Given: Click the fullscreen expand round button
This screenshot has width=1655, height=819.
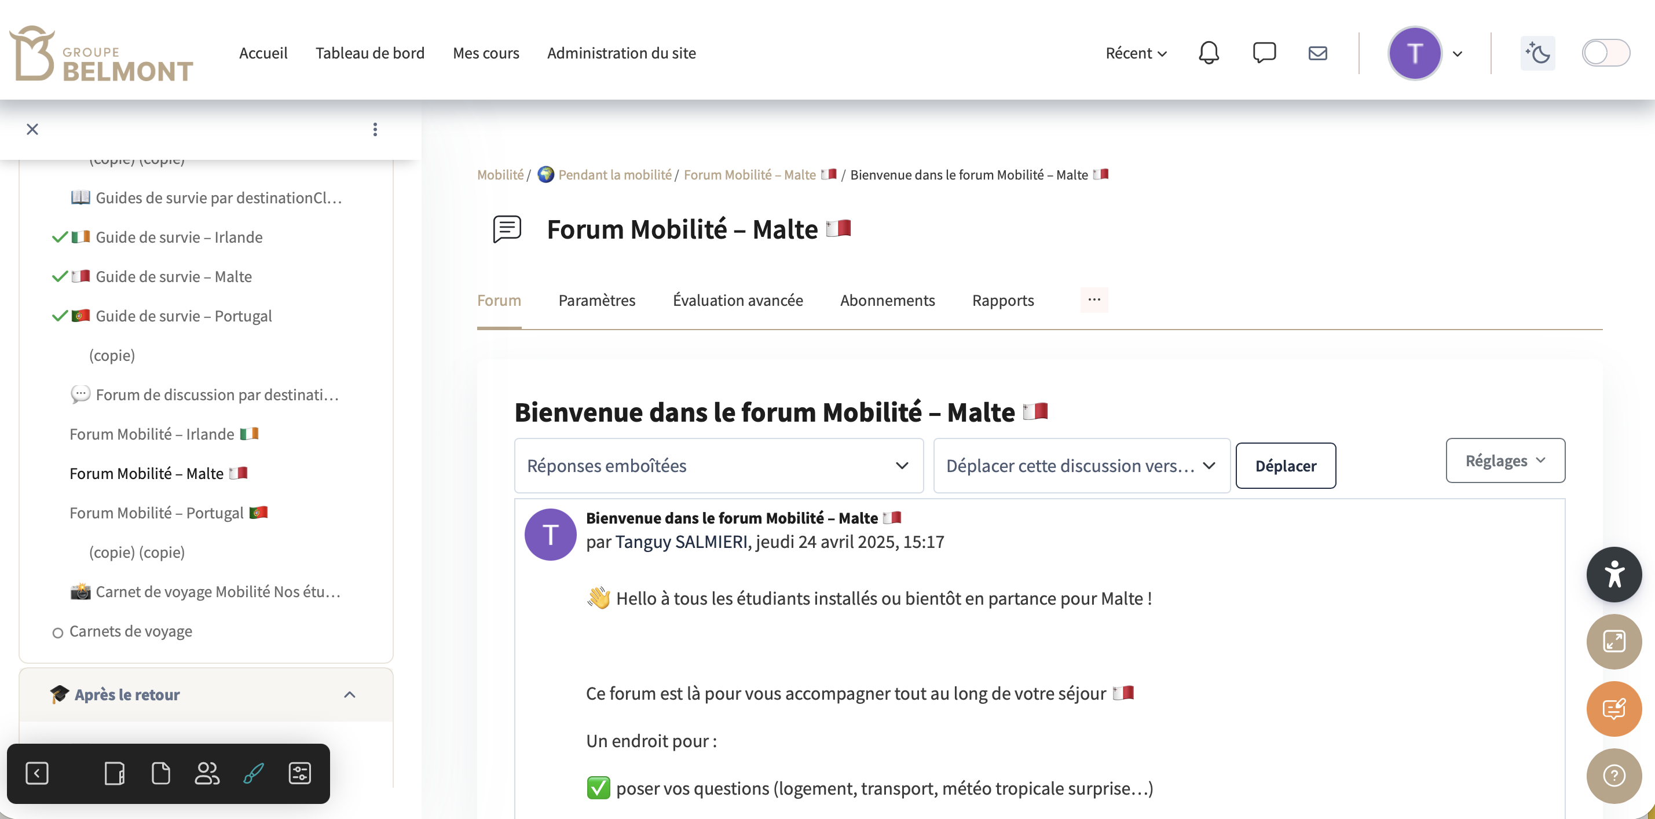Looking at the screenshot, I should pos(1613,641).
